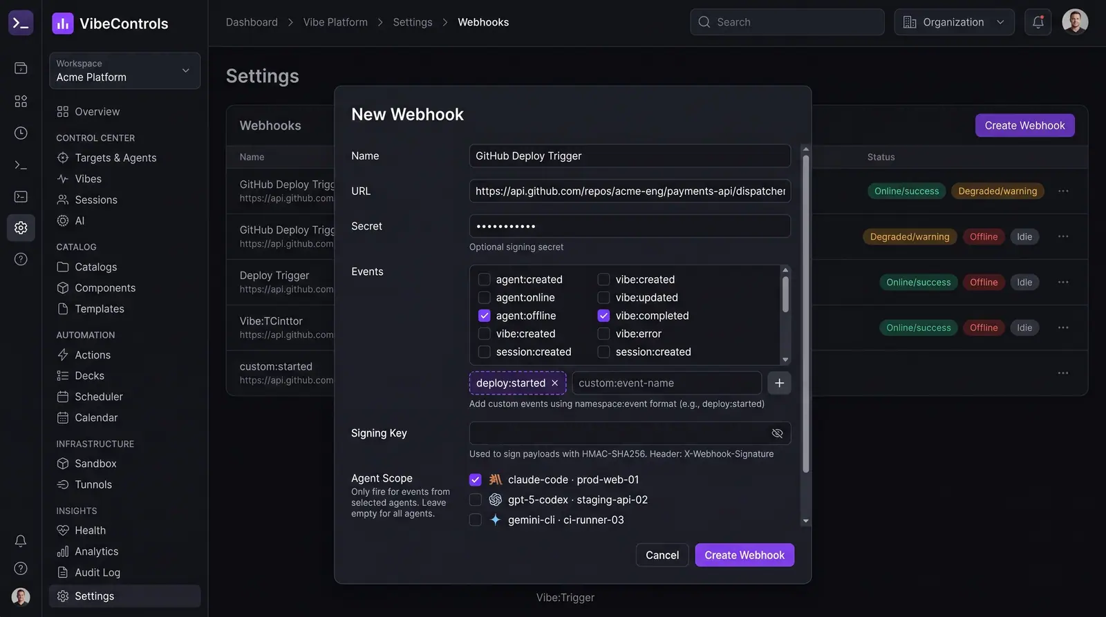Check the vibe:updated event

[x=603, y=297]
